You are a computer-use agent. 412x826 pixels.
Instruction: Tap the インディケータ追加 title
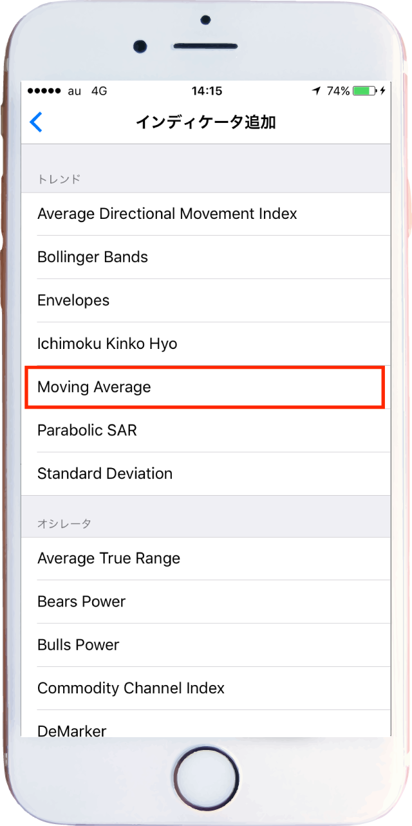[206, 122]
